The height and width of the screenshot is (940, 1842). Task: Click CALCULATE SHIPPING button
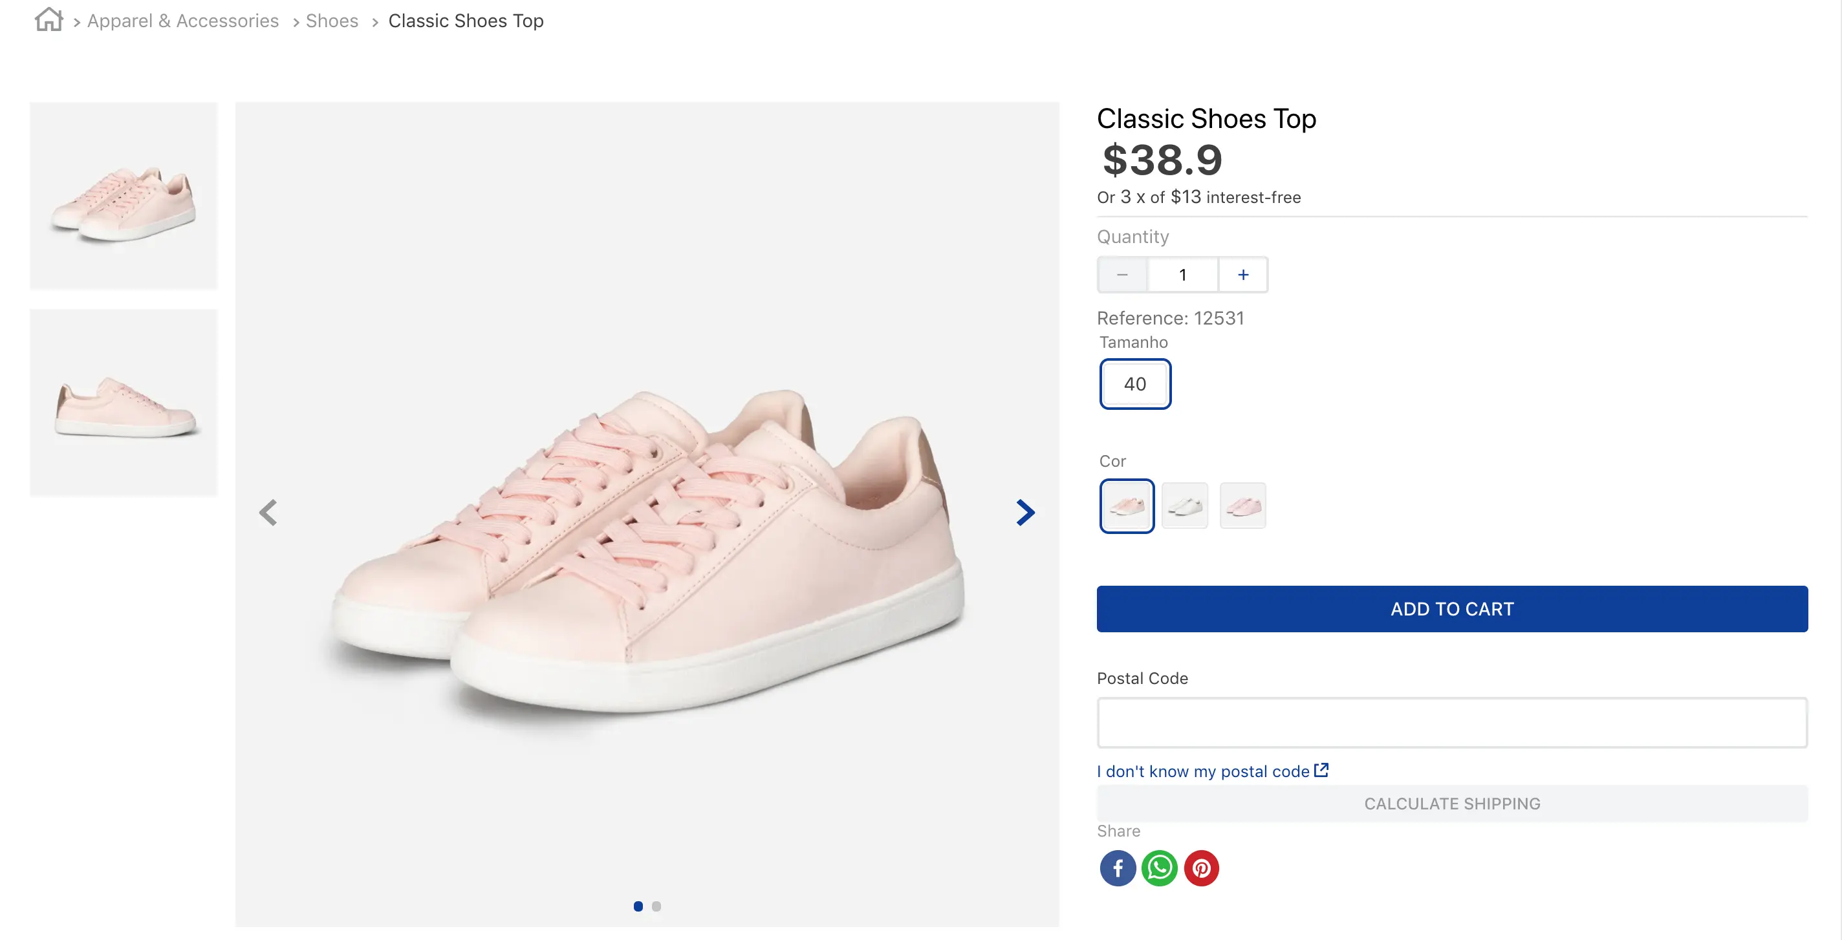1451,804
